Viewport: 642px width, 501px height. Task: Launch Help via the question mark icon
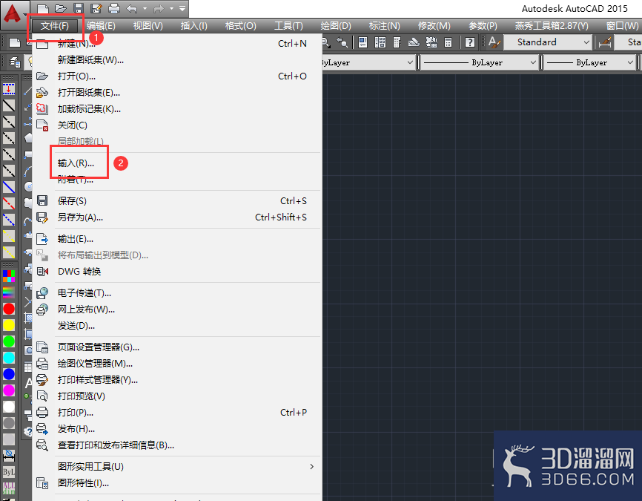469,42
